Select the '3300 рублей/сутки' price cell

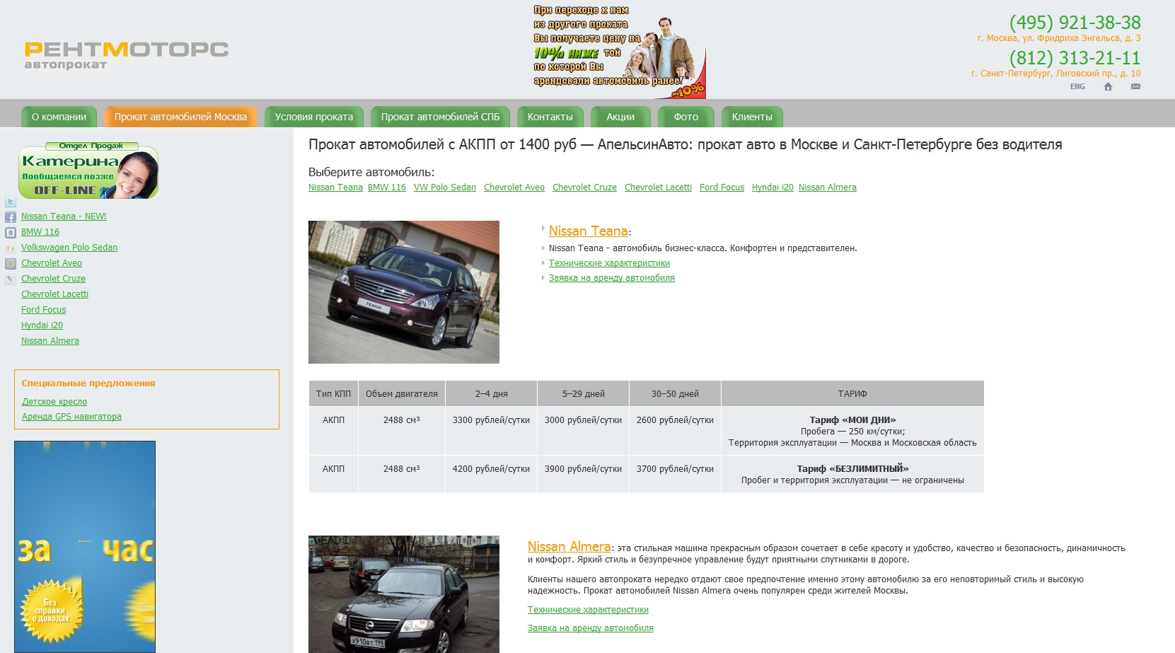click(x=492, y=431)
